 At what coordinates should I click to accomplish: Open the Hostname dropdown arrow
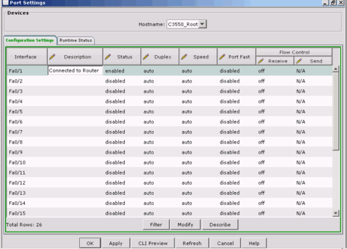[202, 24]
